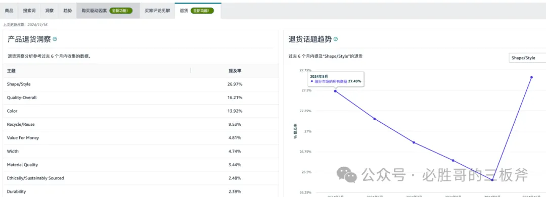Click the 3.44% mention rate value
Viewport: 546px width, 197px height.
(x=235, y=165)
